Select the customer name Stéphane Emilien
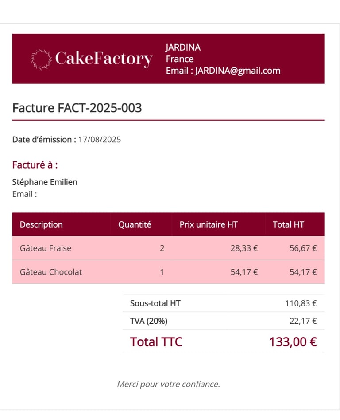The image size is (340, 420). (x=45, y=182)
